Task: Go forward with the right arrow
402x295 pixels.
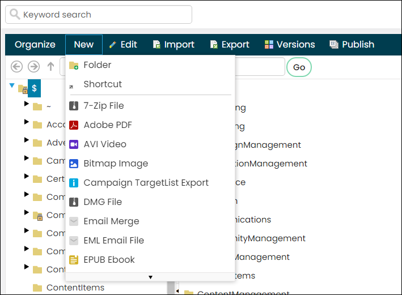Action: 33,67
